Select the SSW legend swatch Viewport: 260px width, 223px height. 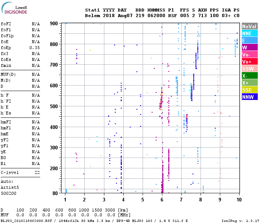(250, 69)
